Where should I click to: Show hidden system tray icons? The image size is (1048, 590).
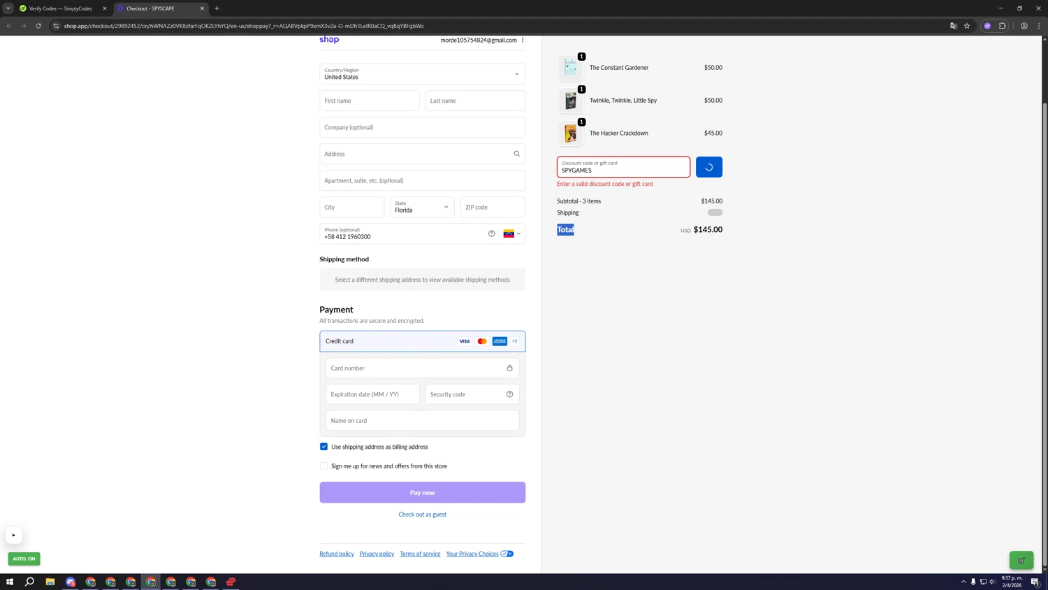(x=963, y=582)
